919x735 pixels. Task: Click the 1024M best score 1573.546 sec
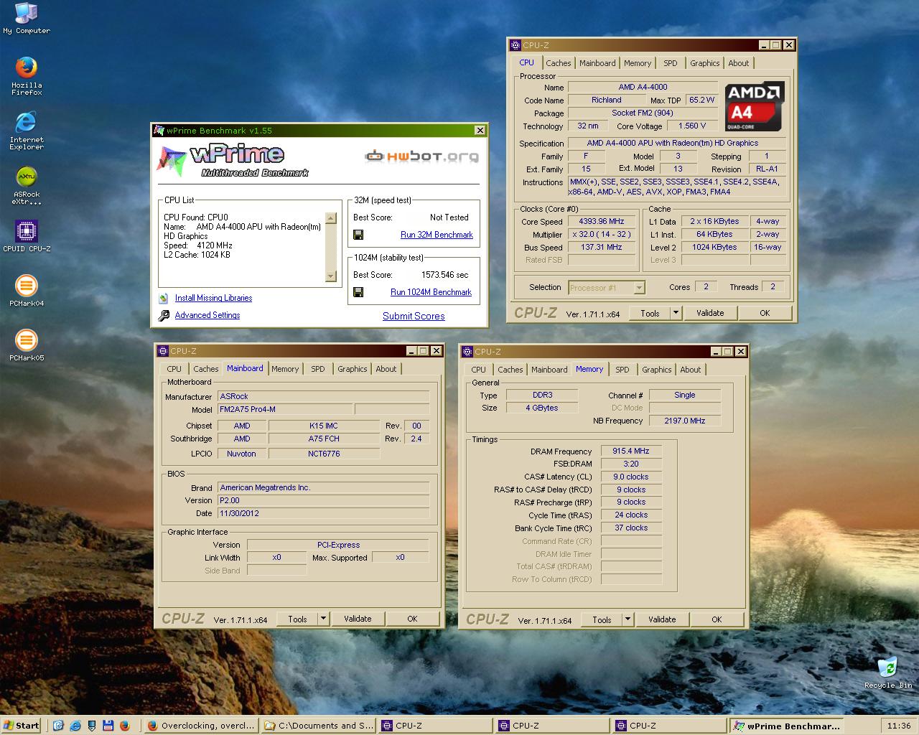(x=444, y=275)
